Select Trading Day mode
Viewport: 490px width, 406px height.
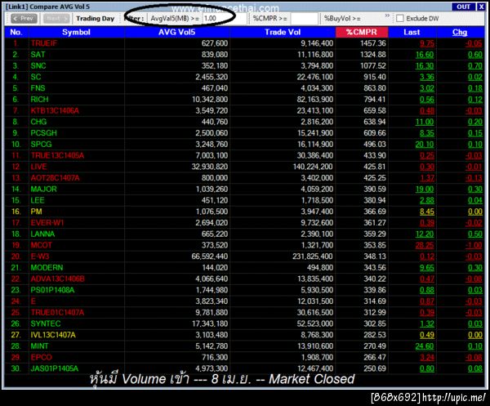coord(96,19)
